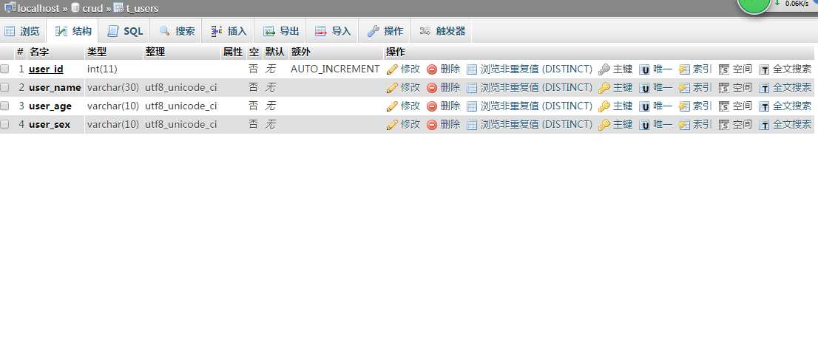The image size is (818, 345).
Task: Click the 整理 column header
Action: (x=155, y=52)
